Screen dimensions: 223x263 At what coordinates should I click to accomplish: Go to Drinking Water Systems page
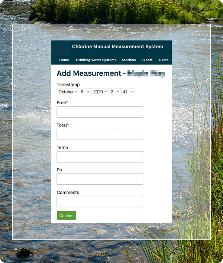pyautogui.click(x=96, y=60)
